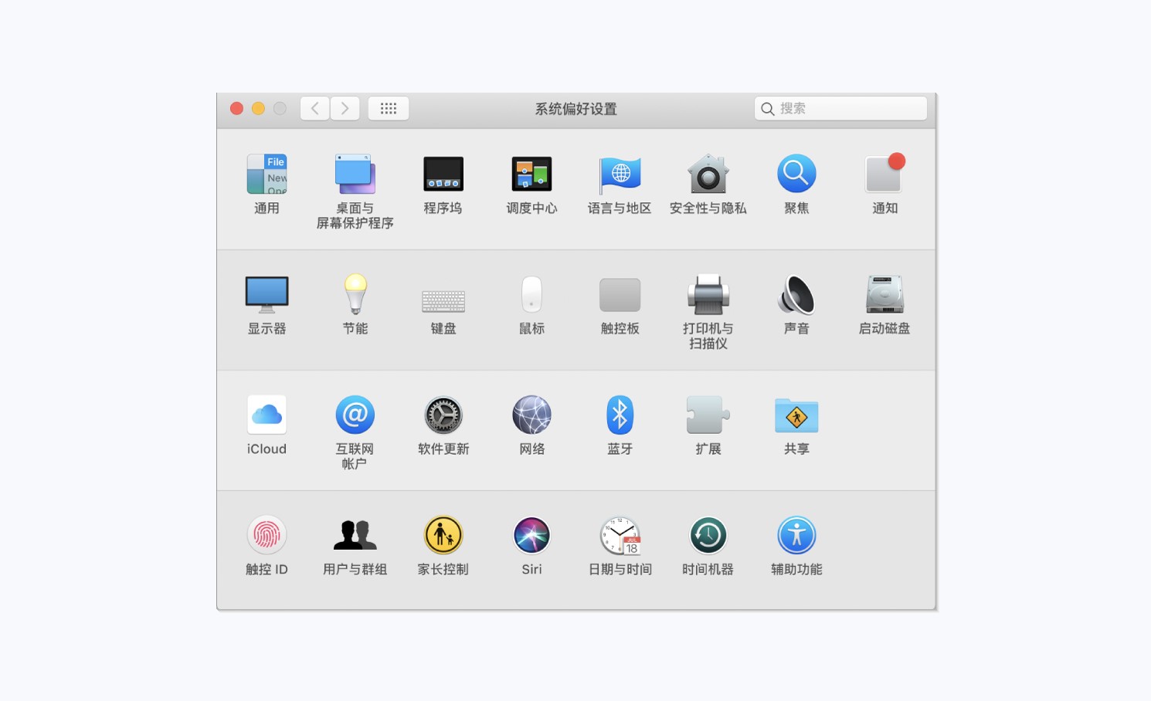
Task: Click the 程序坞 (Dock) icon
Action: pos(443,174)
